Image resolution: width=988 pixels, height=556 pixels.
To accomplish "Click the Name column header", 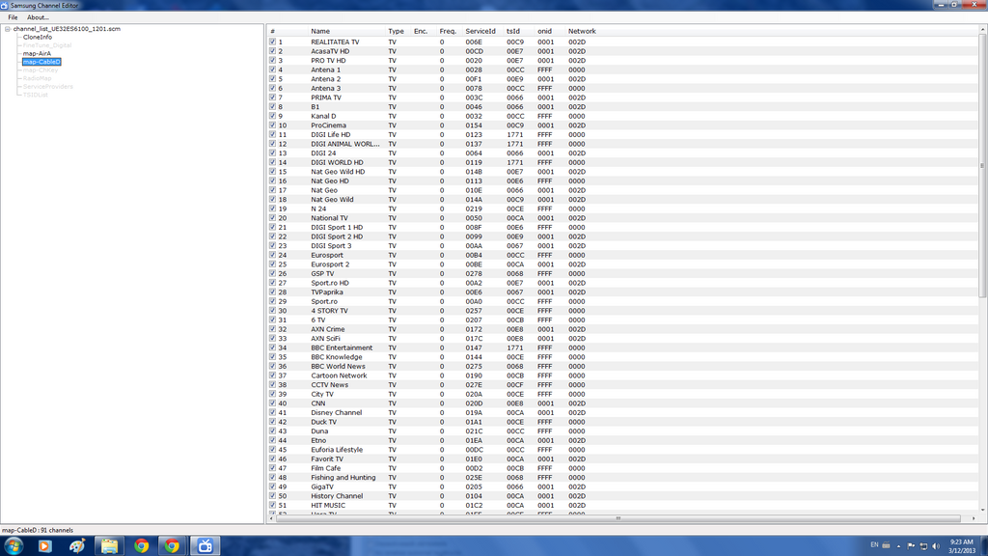I will [320, 31].
